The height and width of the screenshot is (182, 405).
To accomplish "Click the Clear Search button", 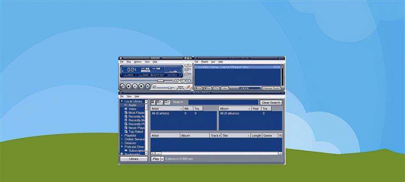I will pos(271,102).
